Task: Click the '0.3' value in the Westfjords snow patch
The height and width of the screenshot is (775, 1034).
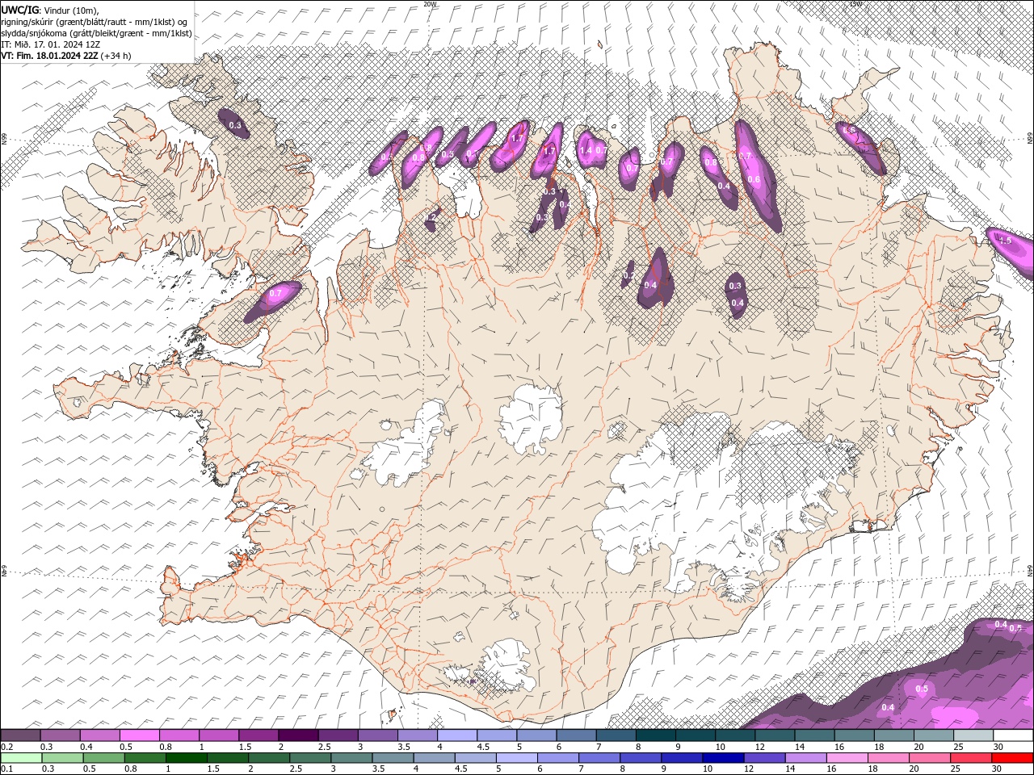Action: (235, 125)
